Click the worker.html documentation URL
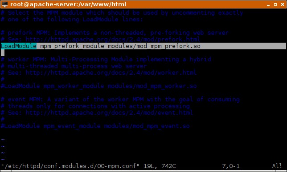 tap(111, 73)
